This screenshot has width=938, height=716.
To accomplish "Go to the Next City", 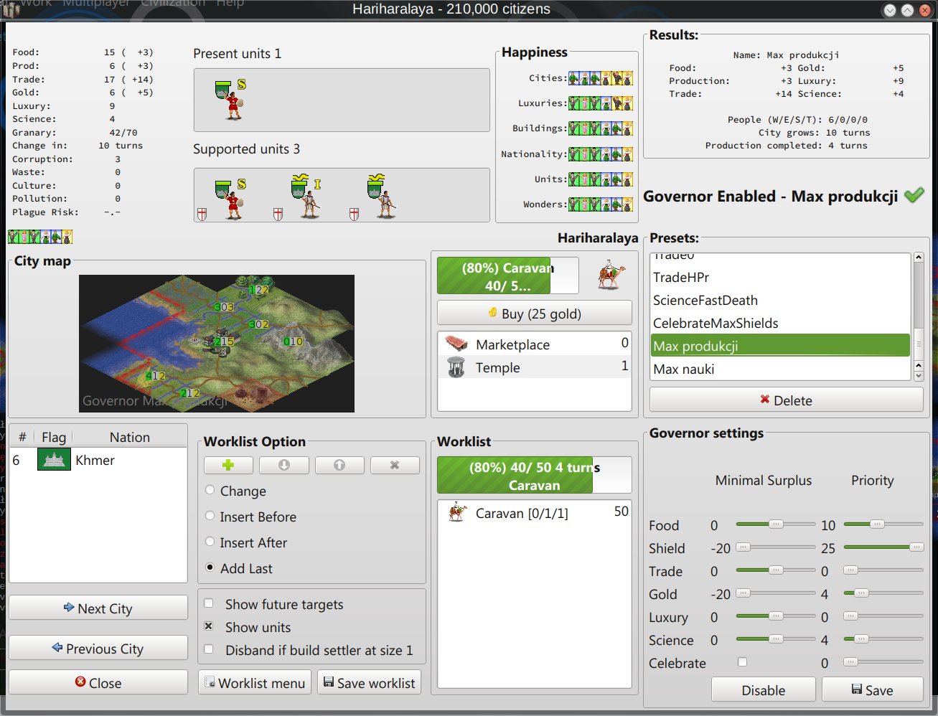I will pyautogui.click(x=98, y=608).
